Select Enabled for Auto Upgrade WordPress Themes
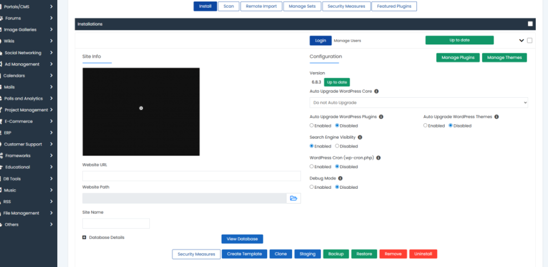 point(425,125)
